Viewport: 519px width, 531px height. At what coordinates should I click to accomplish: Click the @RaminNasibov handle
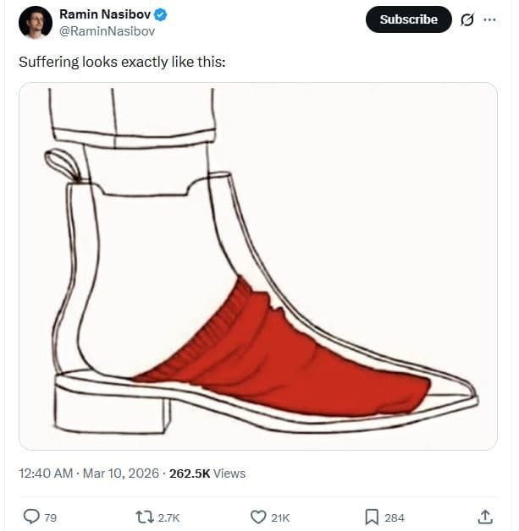coord(107,31)
